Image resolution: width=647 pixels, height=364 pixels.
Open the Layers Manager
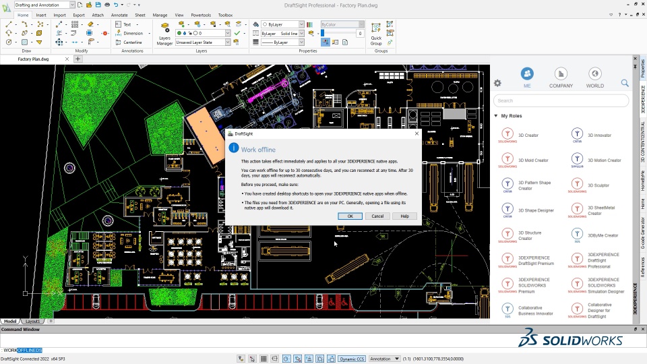[164, 34]
